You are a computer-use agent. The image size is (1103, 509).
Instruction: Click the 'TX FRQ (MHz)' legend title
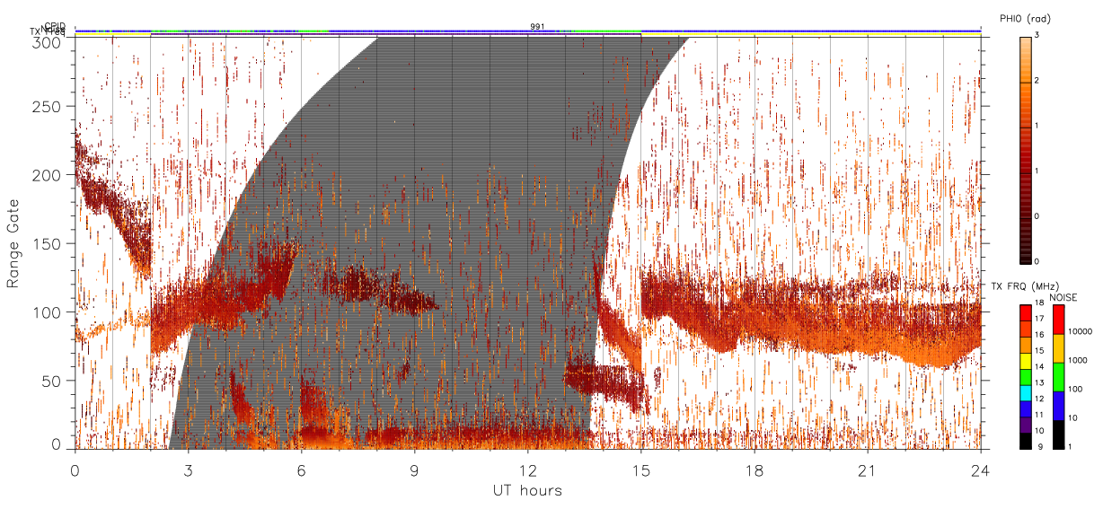click(x=1025, y=285)
